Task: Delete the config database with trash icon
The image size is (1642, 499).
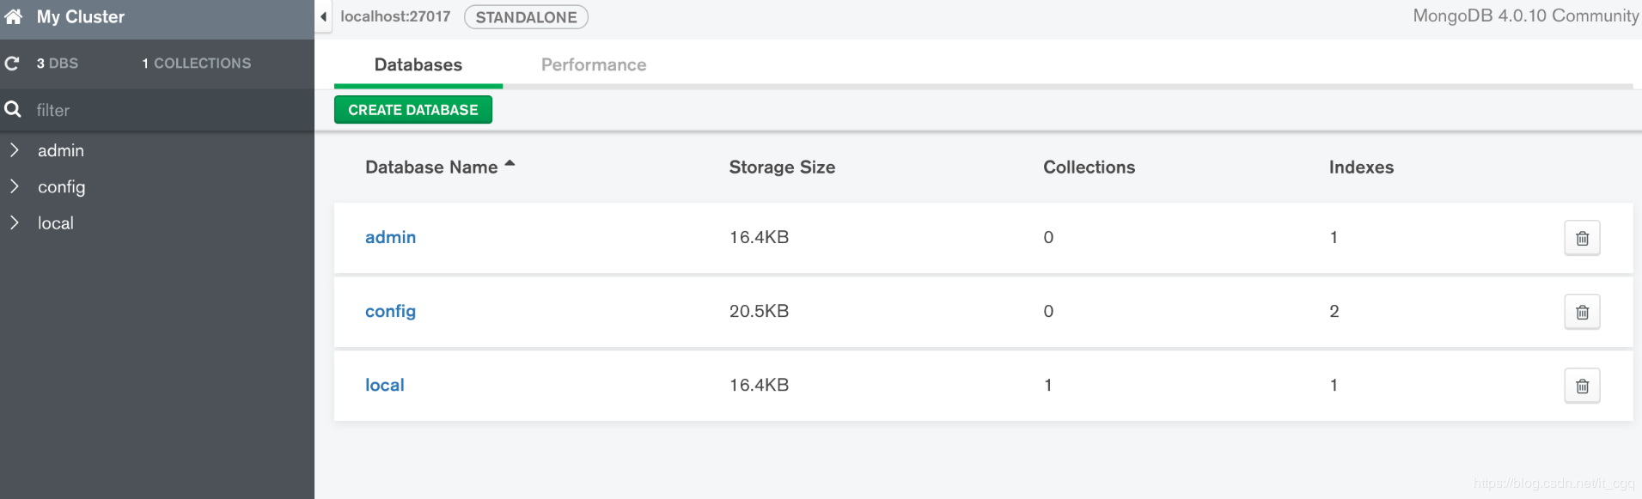Action: 1582,312
